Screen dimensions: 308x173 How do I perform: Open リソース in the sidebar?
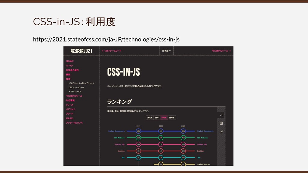(x=69, y=105)
